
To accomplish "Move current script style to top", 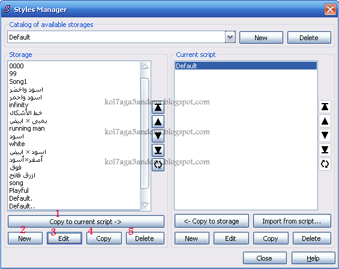I will (x=325, y=107).
